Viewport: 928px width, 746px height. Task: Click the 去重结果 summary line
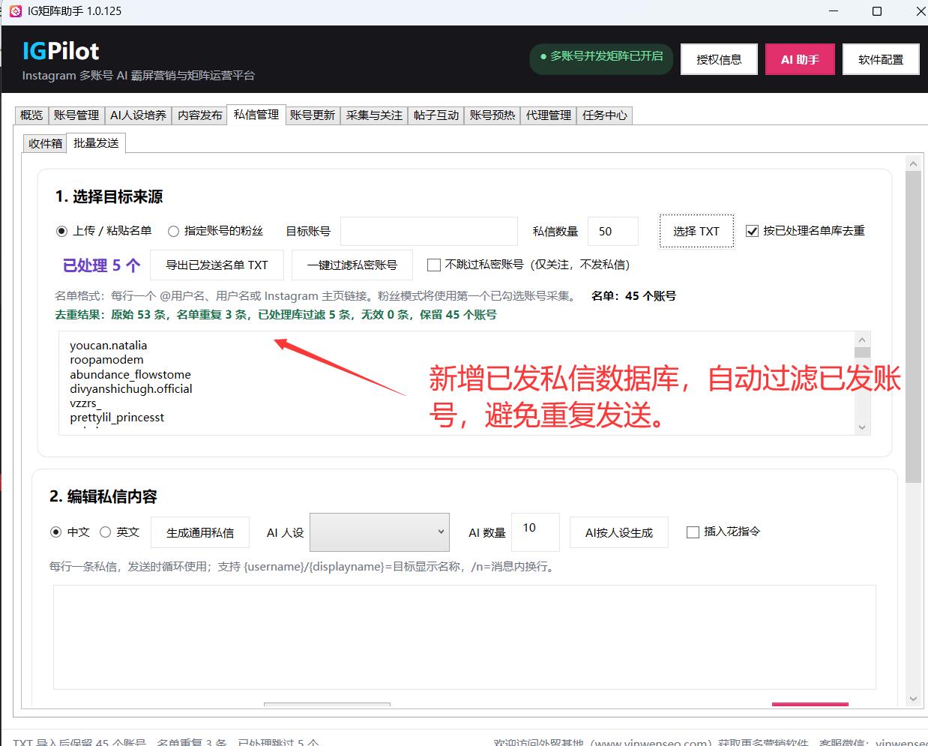point(276,315)
